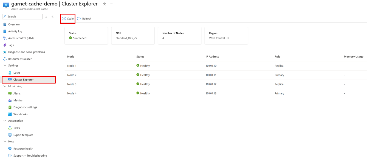Select the Node 2 row
Image resolution: width=367 pixels, height=158 pixels.
[x=72, y=75]
